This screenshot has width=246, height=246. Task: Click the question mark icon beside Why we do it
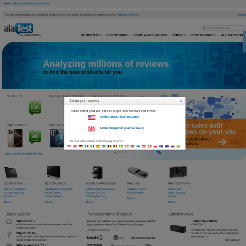(x=9, y=234)
